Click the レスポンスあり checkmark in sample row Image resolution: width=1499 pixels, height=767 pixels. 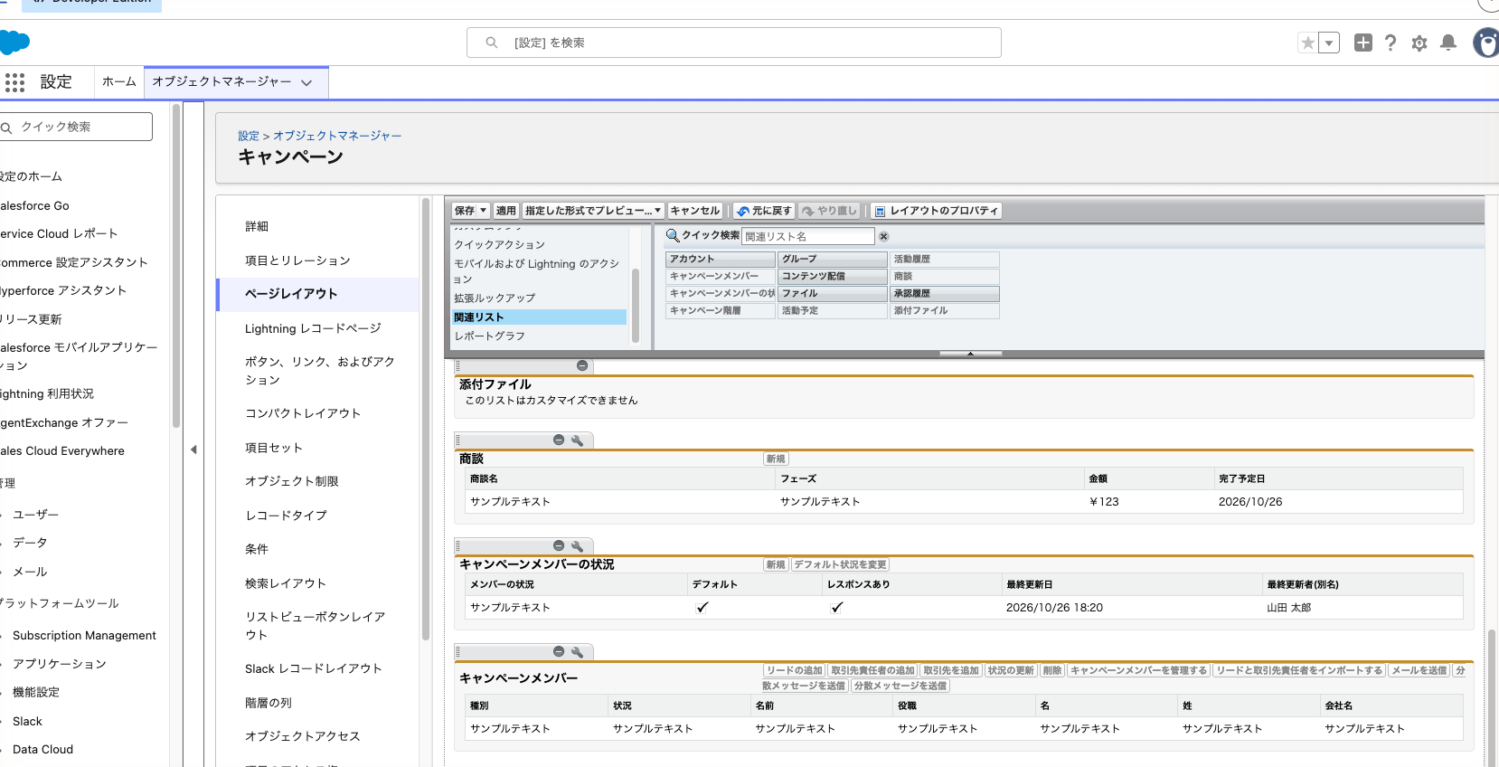(837, 608)
